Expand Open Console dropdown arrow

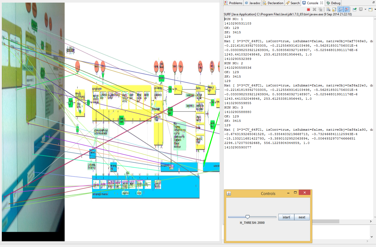375,9
